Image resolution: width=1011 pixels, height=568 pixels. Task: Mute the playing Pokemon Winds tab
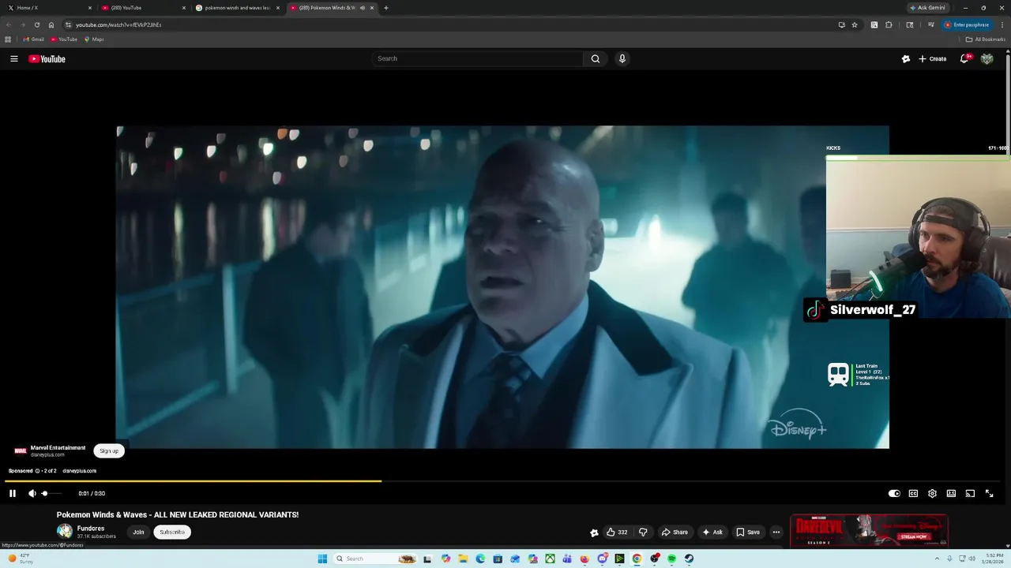pos(363,8)
